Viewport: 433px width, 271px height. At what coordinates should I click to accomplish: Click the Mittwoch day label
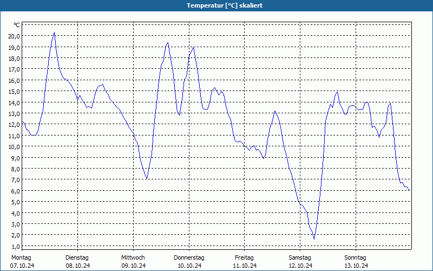(x=133, y=258)
